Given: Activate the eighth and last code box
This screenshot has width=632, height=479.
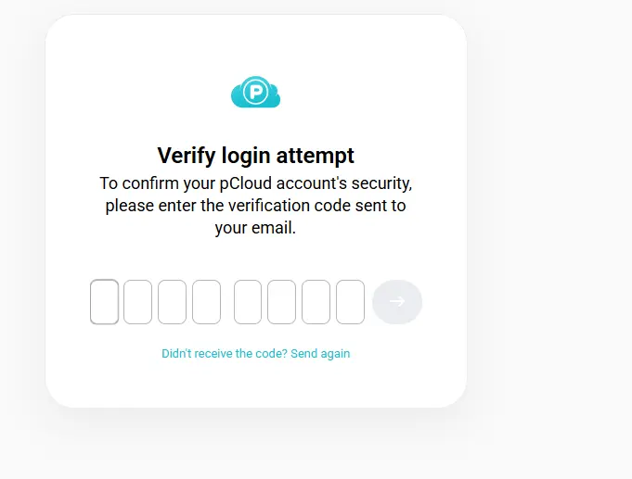Looking at the screenshot, I should 350,302.
